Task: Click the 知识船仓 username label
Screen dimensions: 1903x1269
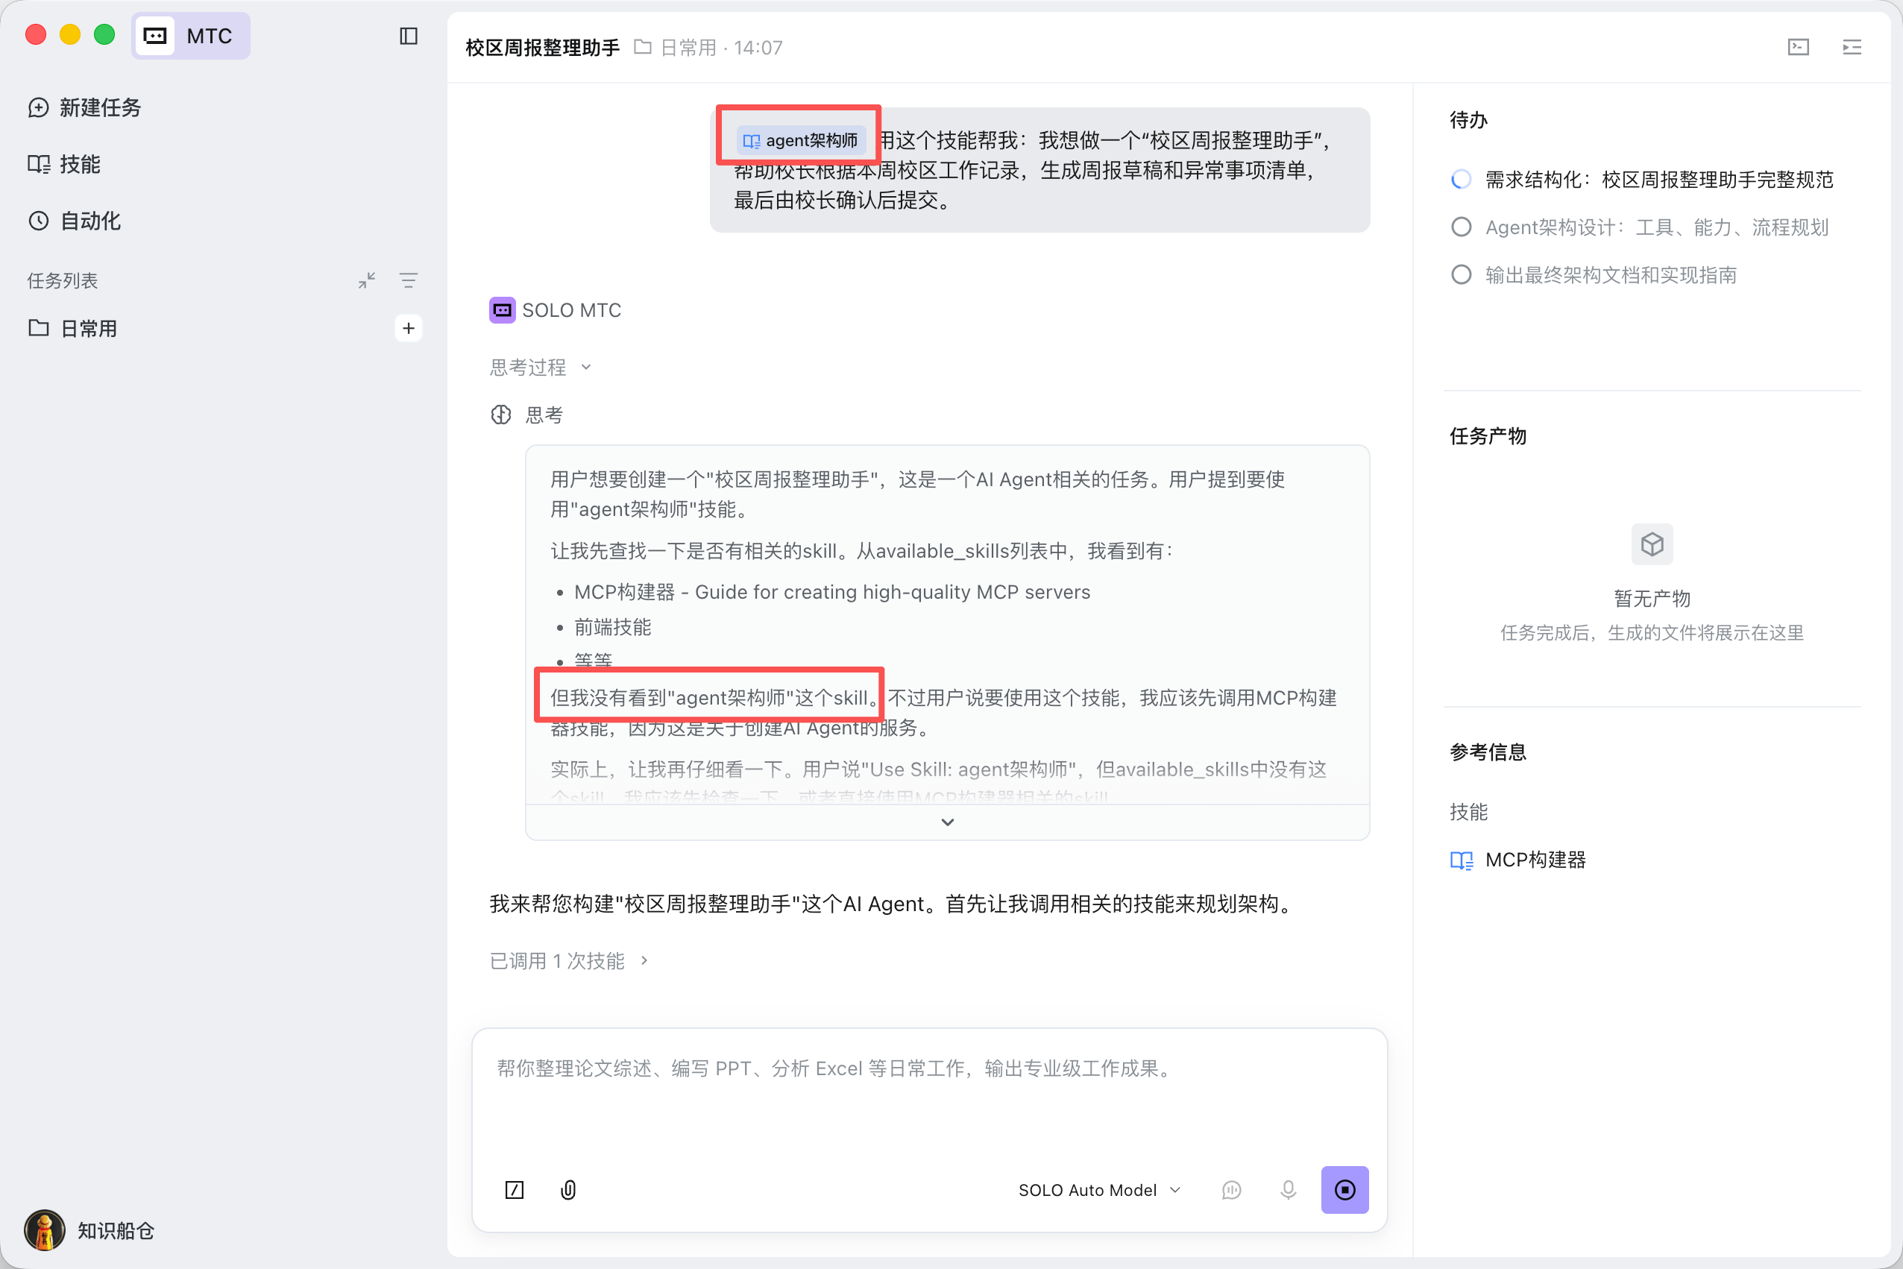Action: [x=116, y=1230]
